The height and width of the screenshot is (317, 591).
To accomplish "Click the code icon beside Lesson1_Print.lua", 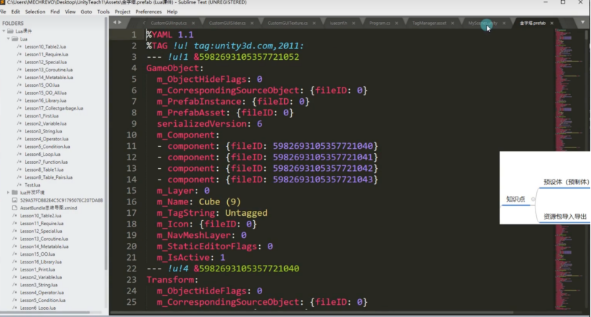I will click(x=15, y=269).
